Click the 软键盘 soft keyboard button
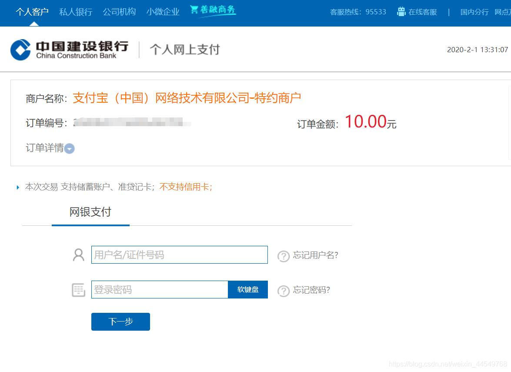Image resolution: width=511 pixels, height=372 pixels. point(248,289)
